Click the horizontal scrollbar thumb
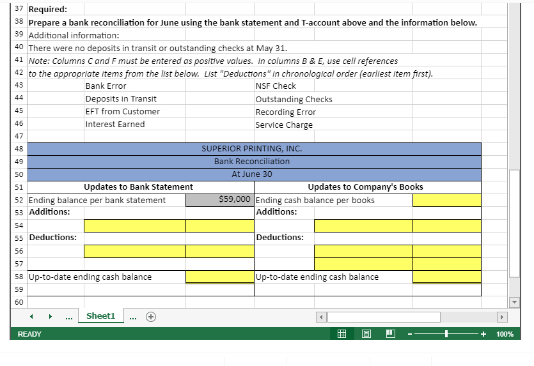Image resolution: width=534 pixels, height=366 pixels. pos(384,317)
